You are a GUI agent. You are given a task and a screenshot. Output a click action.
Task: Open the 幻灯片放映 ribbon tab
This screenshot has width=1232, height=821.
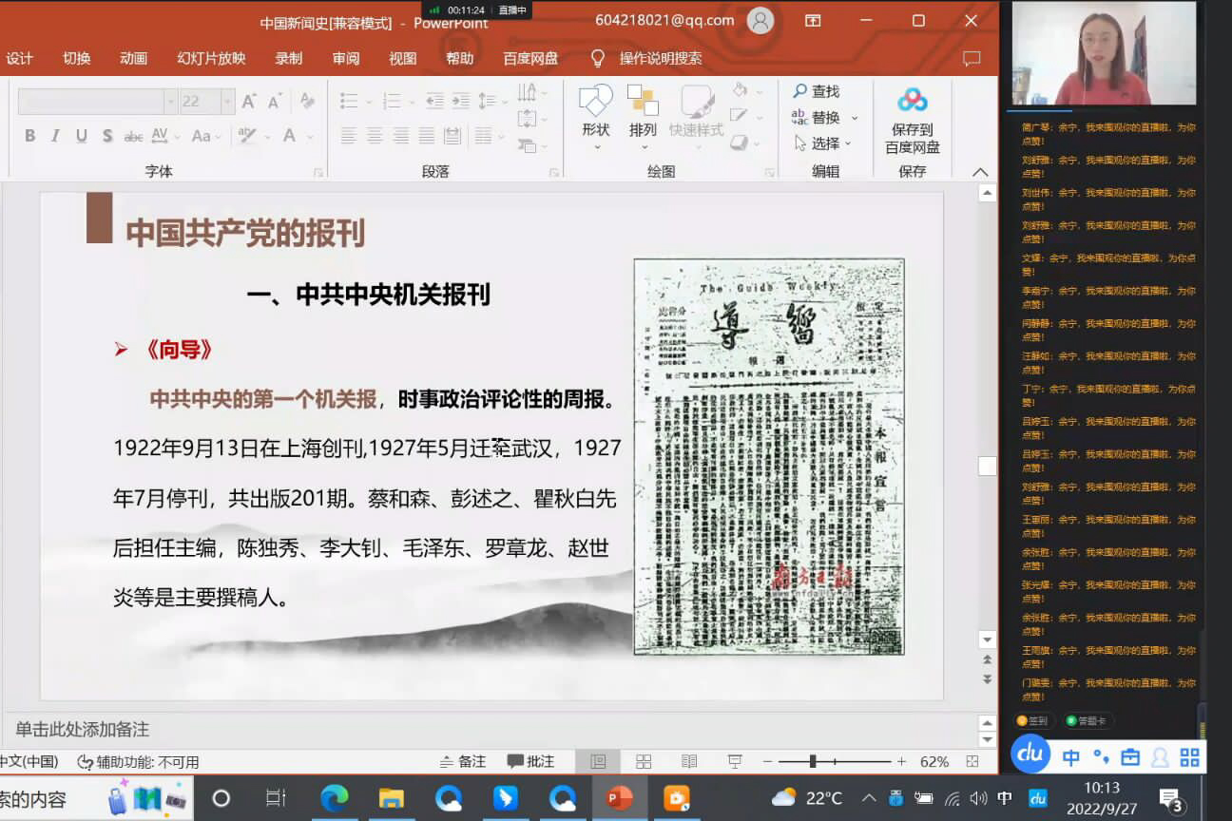tap(211, 58)
